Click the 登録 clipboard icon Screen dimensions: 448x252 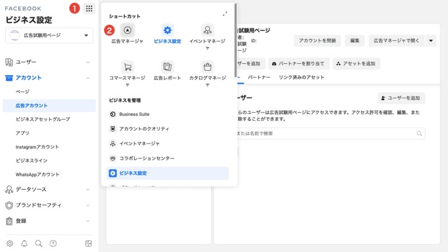[9, 221]
